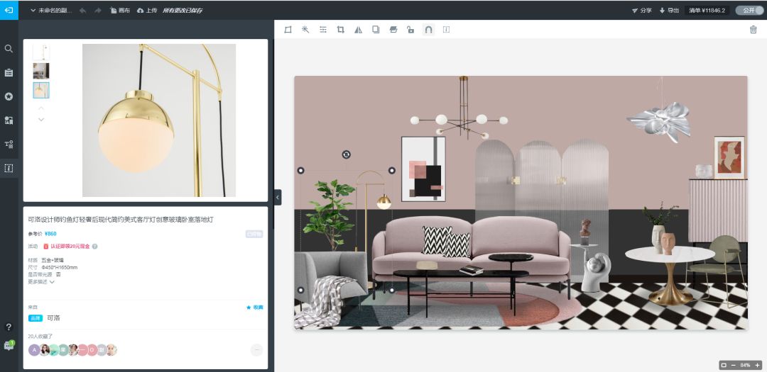
Task: Open the chat messages icon with badge
Action: click(9, 345)
